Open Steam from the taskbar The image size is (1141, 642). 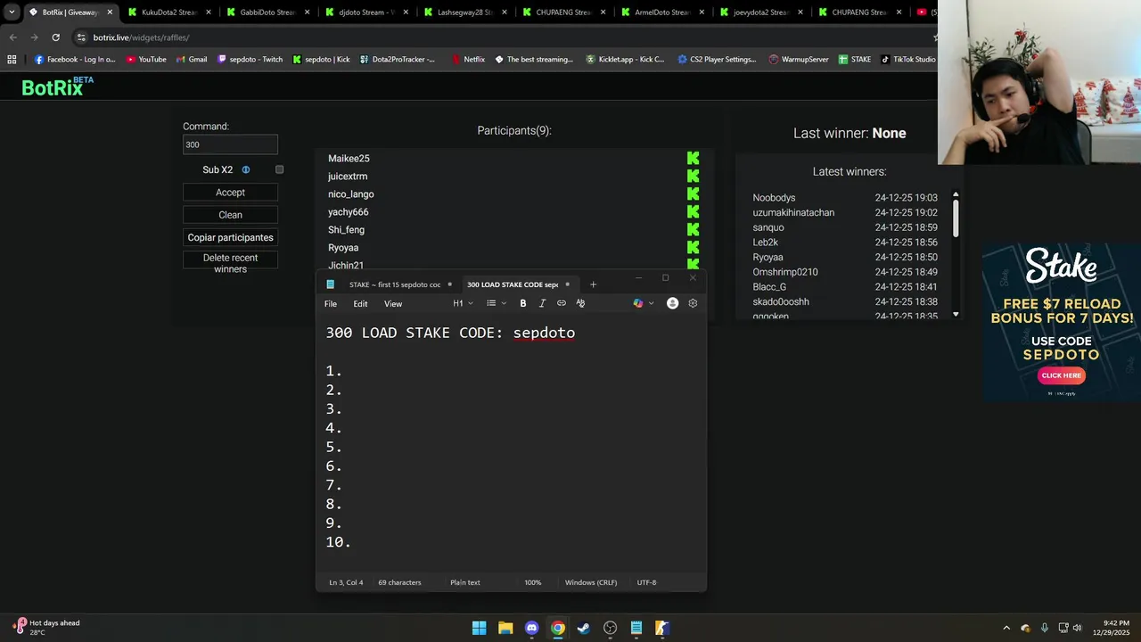pos(584,628)
